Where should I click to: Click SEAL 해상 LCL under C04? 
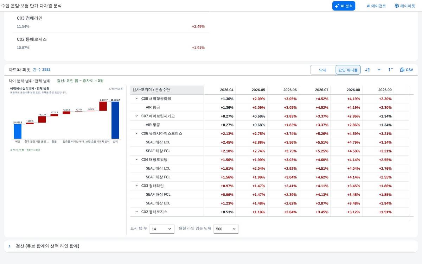pyautogui.click(x=158, y=168)
